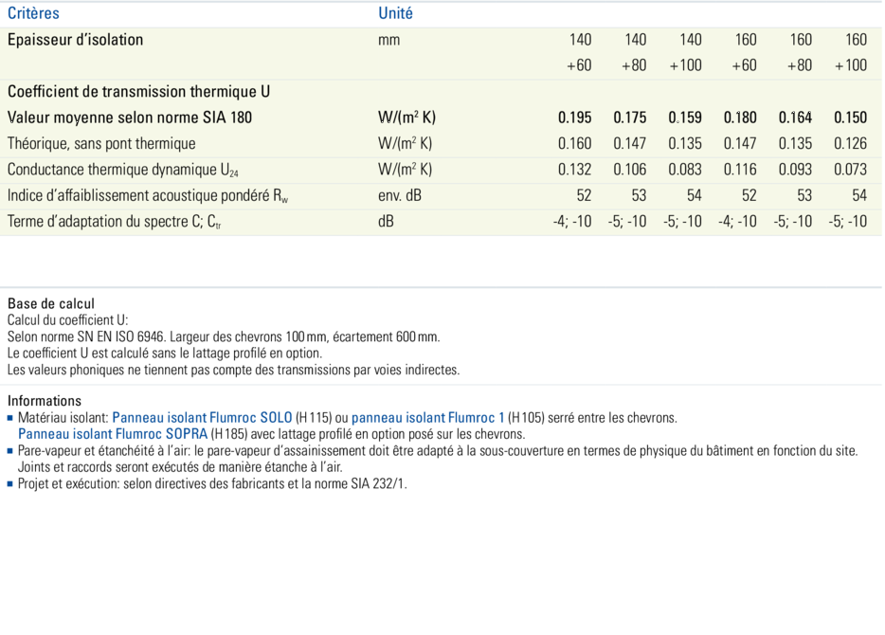
Task: Click the Coefficient de transmission thermique U heading
Action: (138, 92)
